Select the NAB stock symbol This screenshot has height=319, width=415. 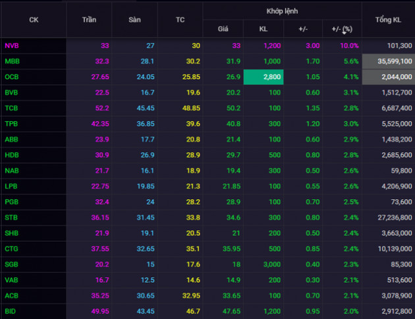(x=12, y=171)
